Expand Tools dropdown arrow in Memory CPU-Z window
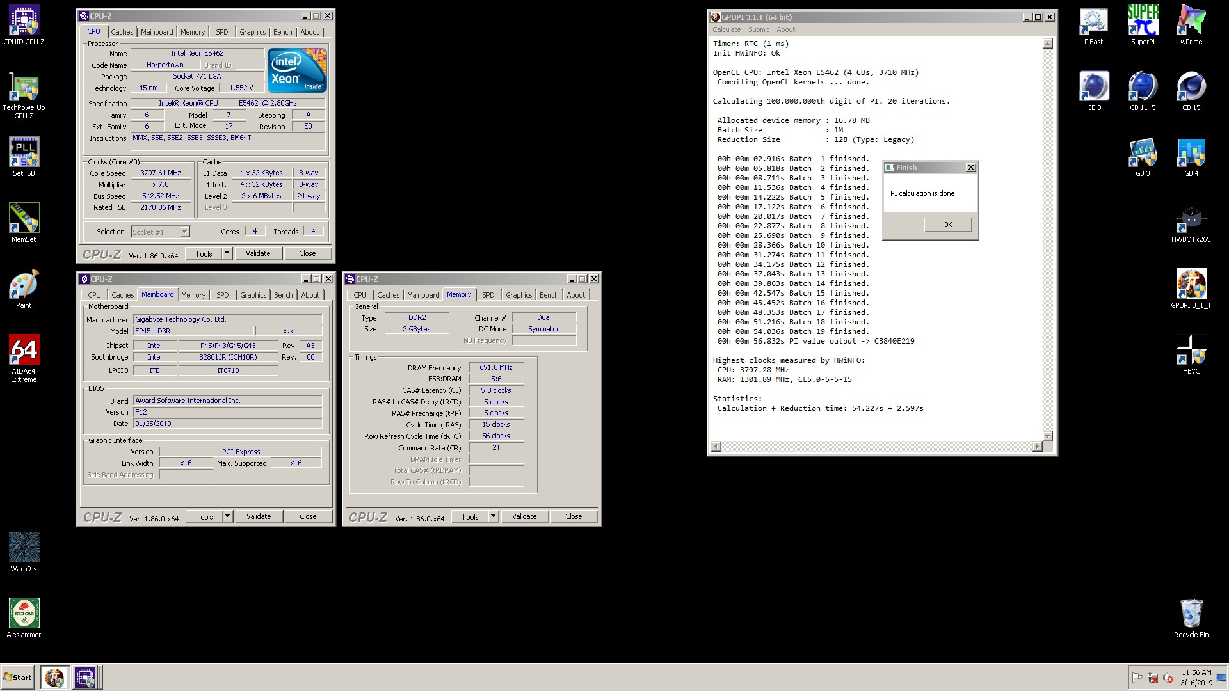Image resolution: width=1229 pixels, height=691 pixels. coord(493,516)
